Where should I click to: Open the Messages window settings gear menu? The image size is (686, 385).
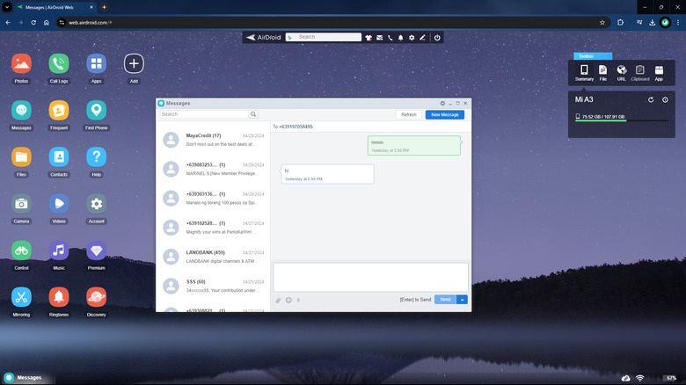click(442, 103)
